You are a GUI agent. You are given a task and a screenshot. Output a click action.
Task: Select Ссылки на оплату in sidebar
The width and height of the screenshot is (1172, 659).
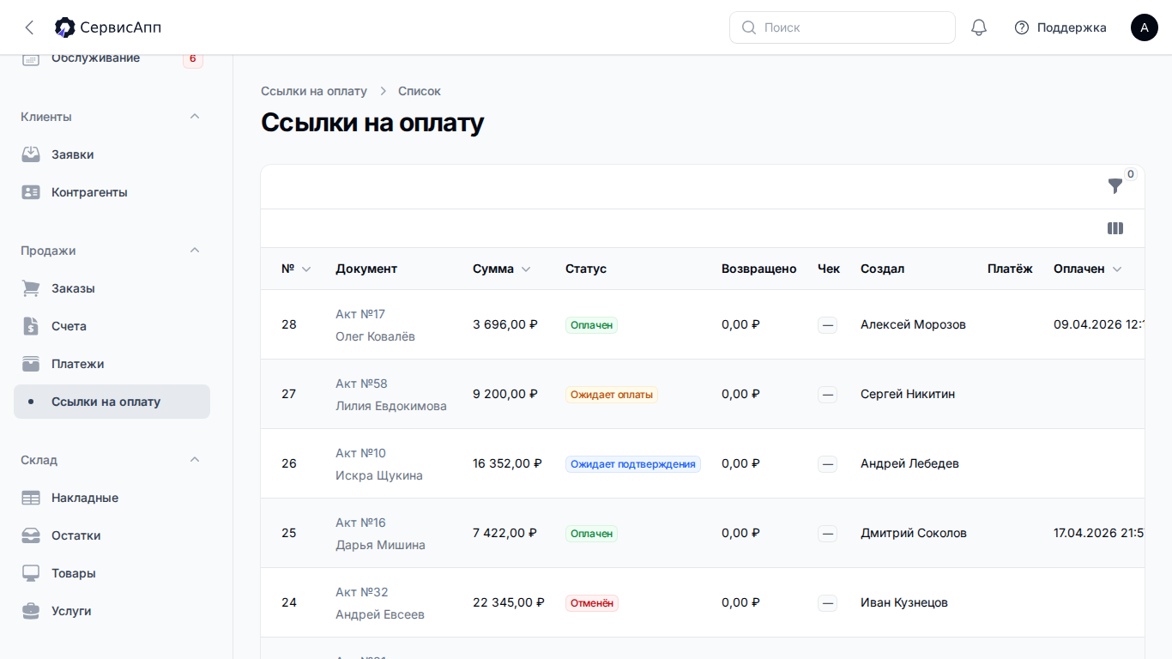[112, 402]
